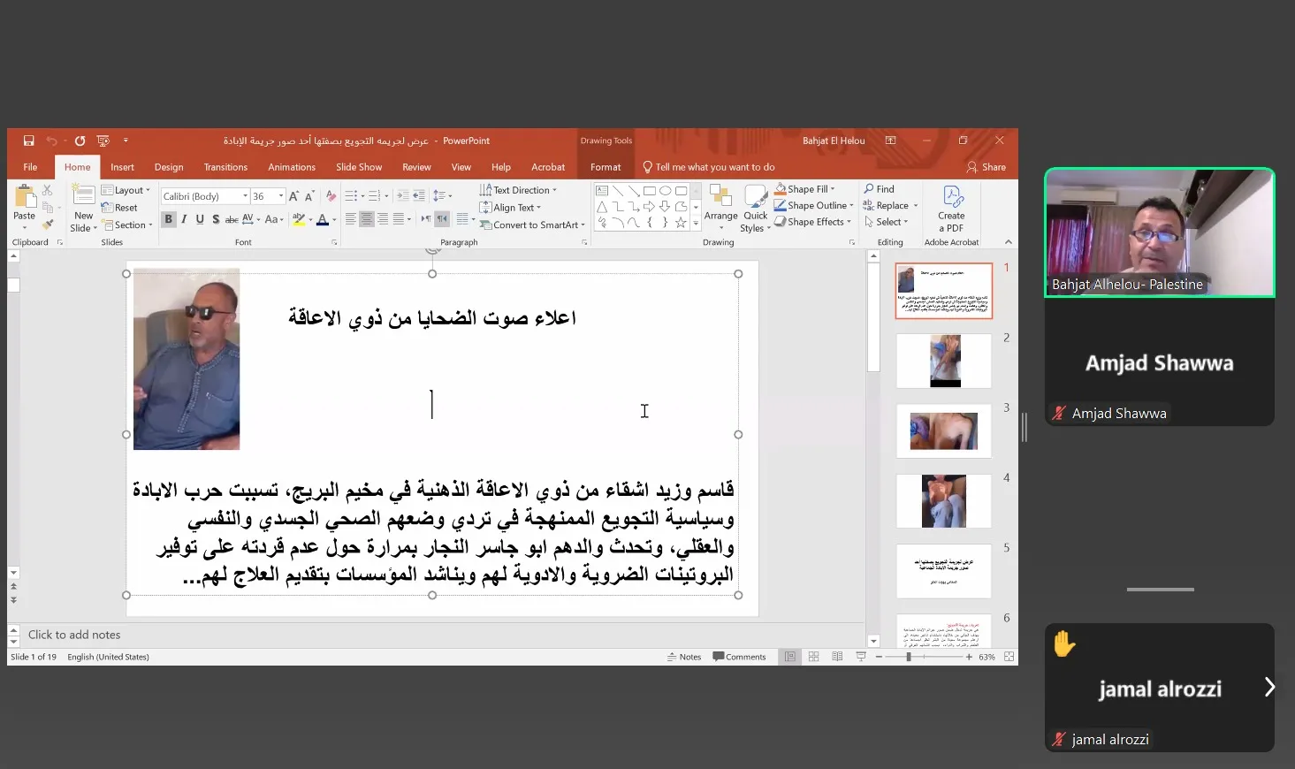Open the Transitions ribbon tab
Screen dimensions: 1295x769
coord(225,167)
